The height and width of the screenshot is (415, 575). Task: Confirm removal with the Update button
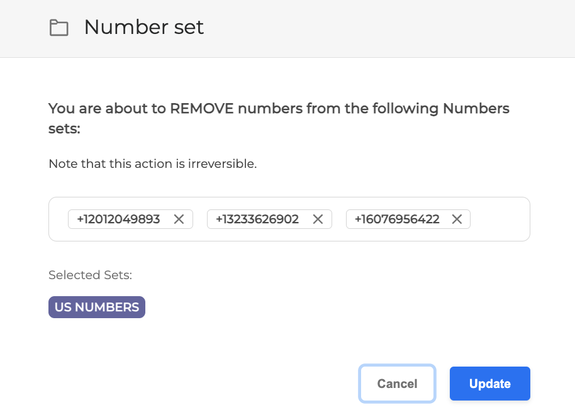490,384
